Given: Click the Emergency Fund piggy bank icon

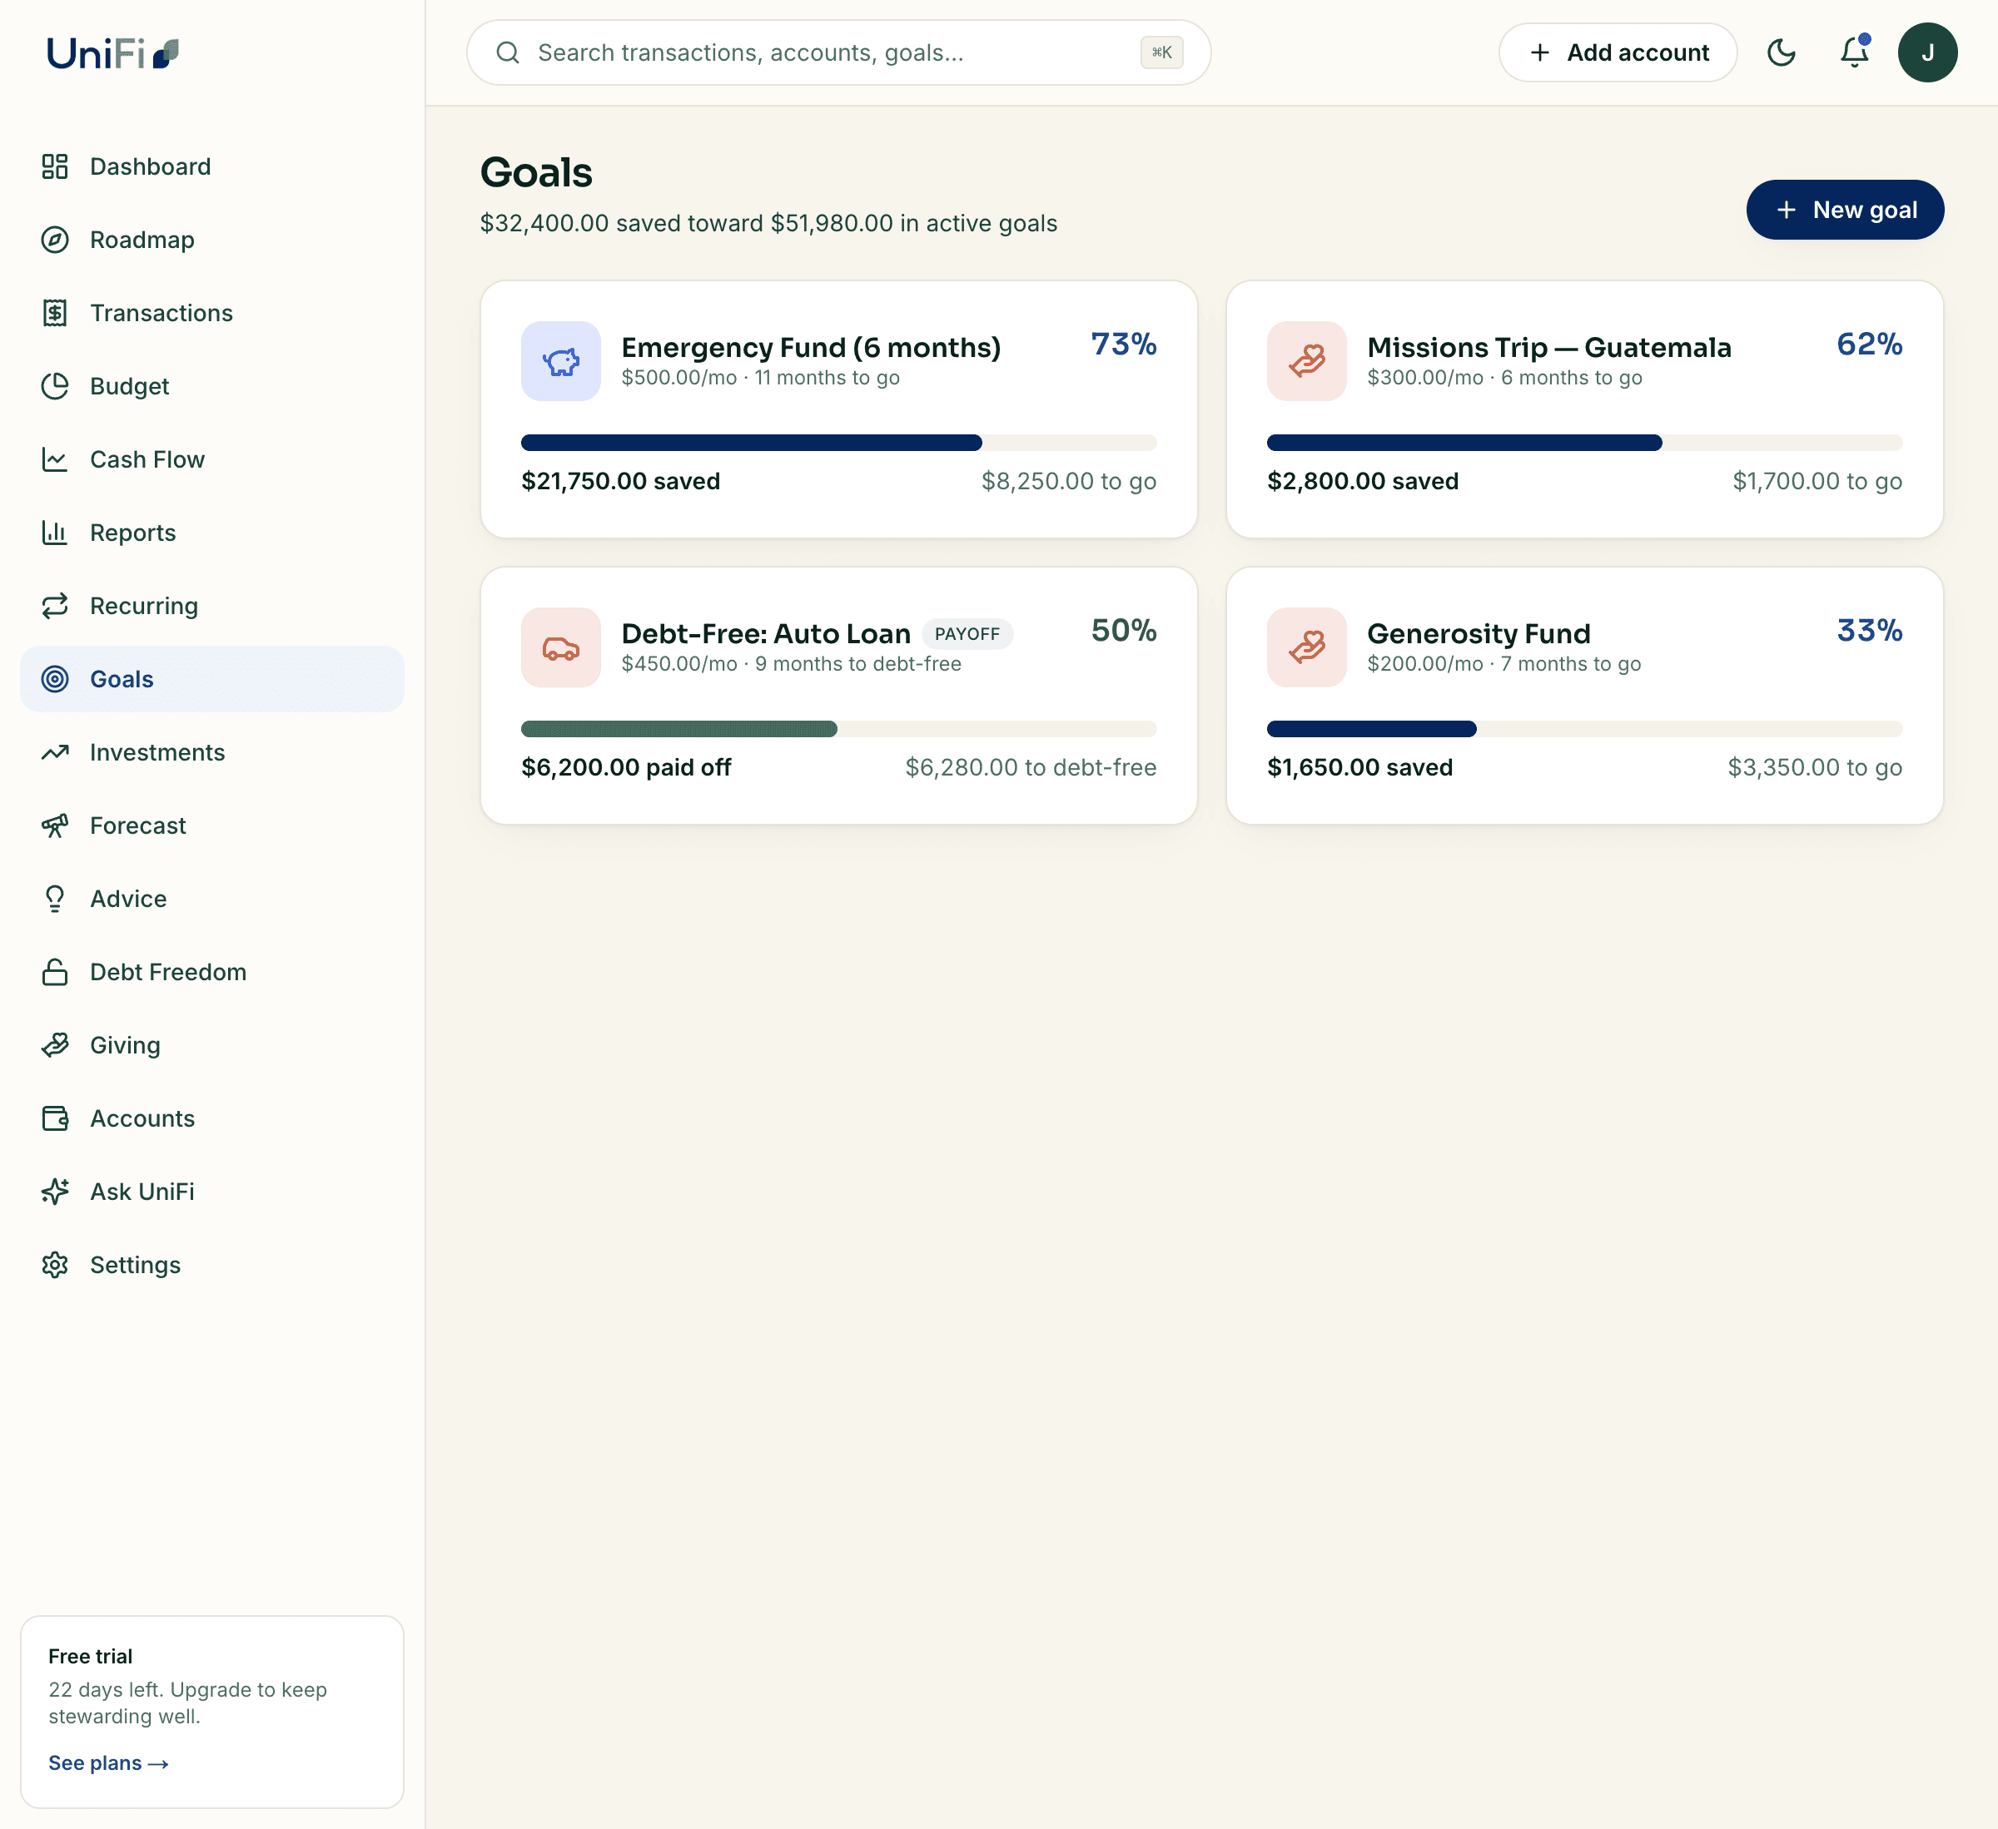Looking at the screenshot, I should point(561,360).
